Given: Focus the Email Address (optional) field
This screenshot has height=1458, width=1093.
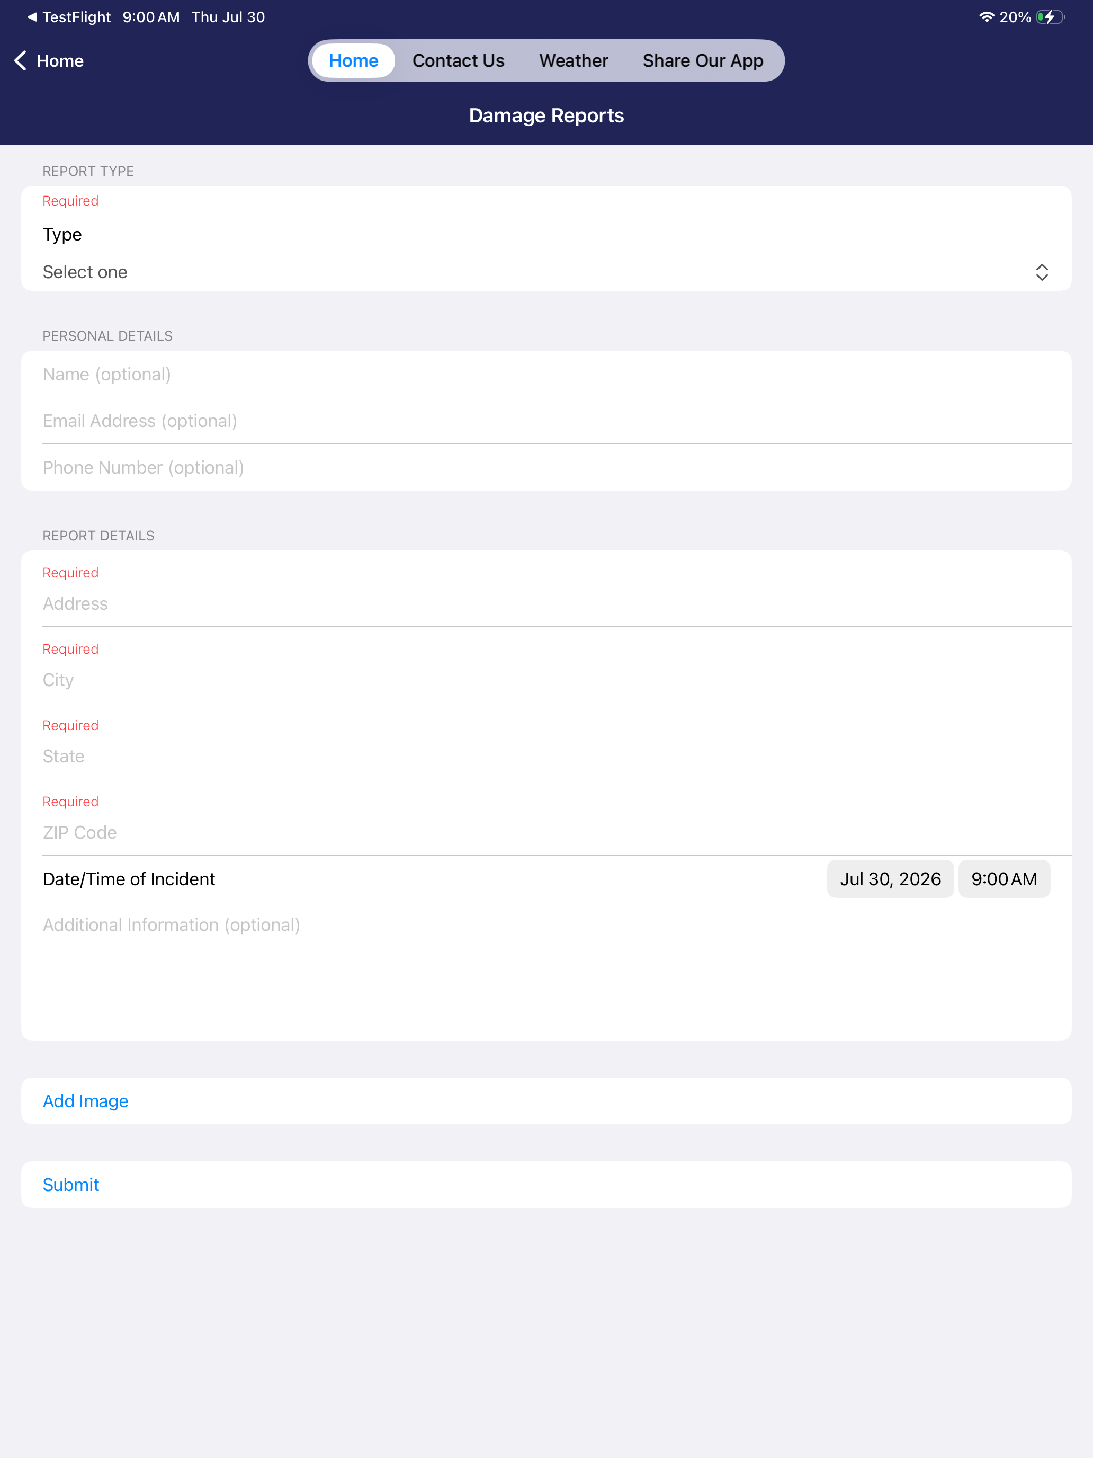Looking at the screenshot, I should coord(546,421).
